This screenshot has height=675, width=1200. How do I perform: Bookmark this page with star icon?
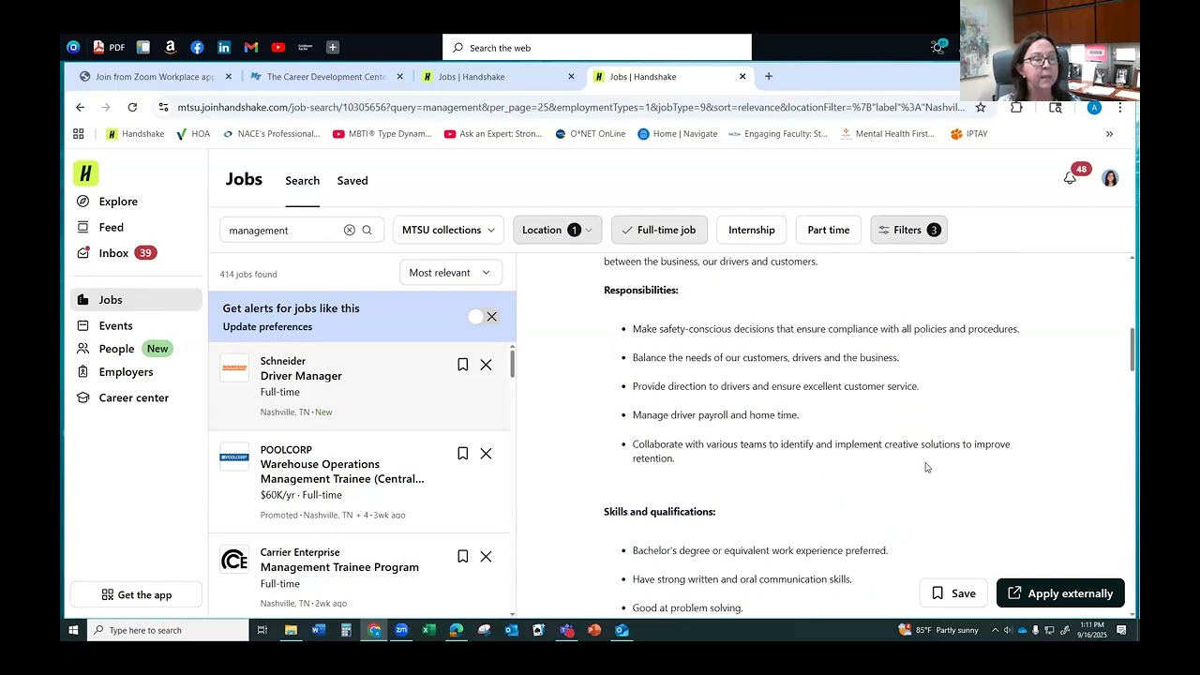[x=981, y=108]
